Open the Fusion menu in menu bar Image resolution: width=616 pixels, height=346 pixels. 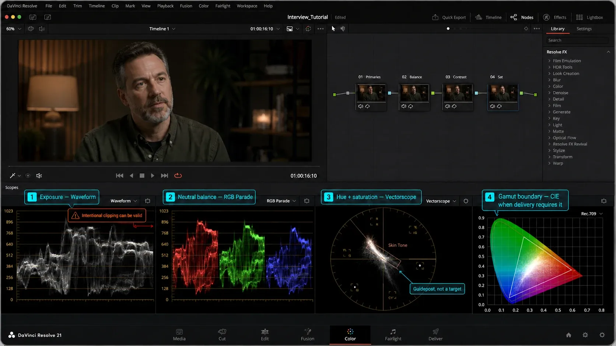pos(186,6)
